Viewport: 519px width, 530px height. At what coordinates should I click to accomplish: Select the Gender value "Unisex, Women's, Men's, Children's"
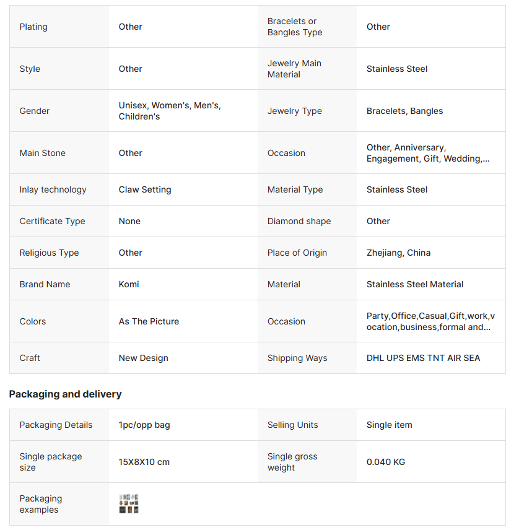(x=170, y=111)
